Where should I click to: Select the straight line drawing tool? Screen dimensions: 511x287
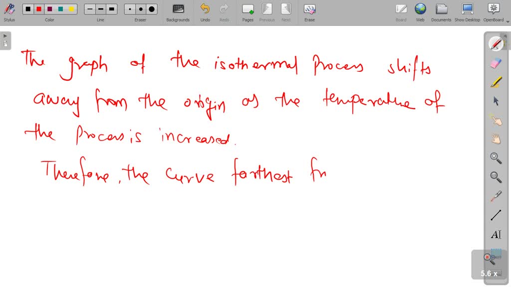pyautogui.click(x=496, y=214)
